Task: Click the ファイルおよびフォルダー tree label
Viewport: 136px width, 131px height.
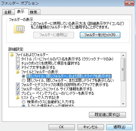Action: (x=32, y=55)
